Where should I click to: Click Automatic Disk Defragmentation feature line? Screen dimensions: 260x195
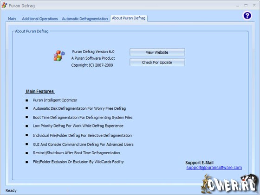pyautogui.click(x=79, y=108)
